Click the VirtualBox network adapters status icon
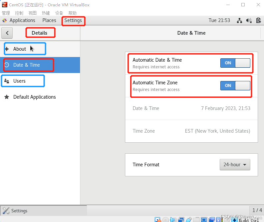Image resolution: width=264 pixels, height=222 pixels. pos(181,219)
